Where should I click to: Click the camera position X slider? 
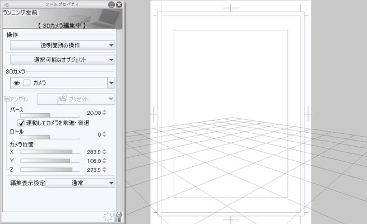tap(50, 152)
